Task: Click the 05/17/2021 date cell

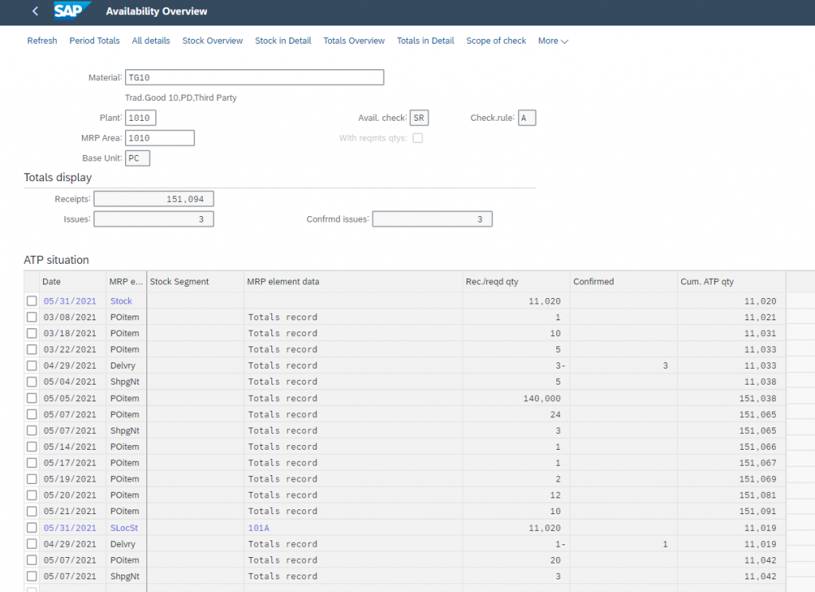Action: coord(70,462)
